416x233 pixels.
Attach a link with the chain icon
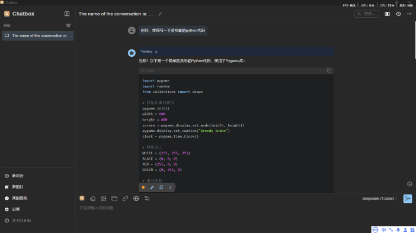[125, 198]
